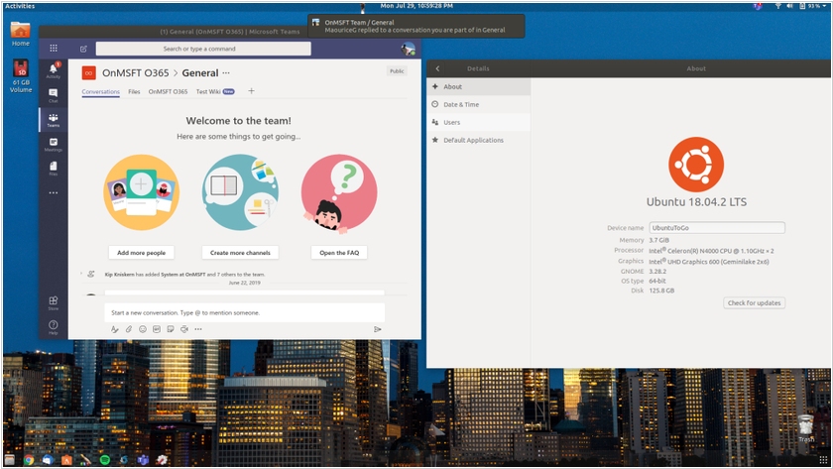
Task: Expand more options ellipsis beside General
Action: pos(226,72)
